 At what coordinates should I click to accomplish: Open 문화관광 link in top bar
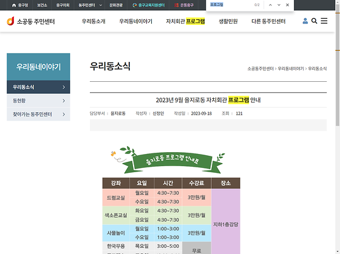[116, 5]
